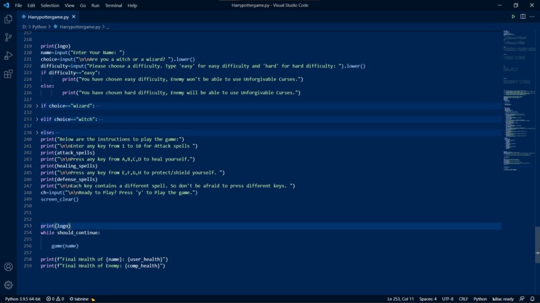Click the kite: ready status item

click(x=502, y=299)
